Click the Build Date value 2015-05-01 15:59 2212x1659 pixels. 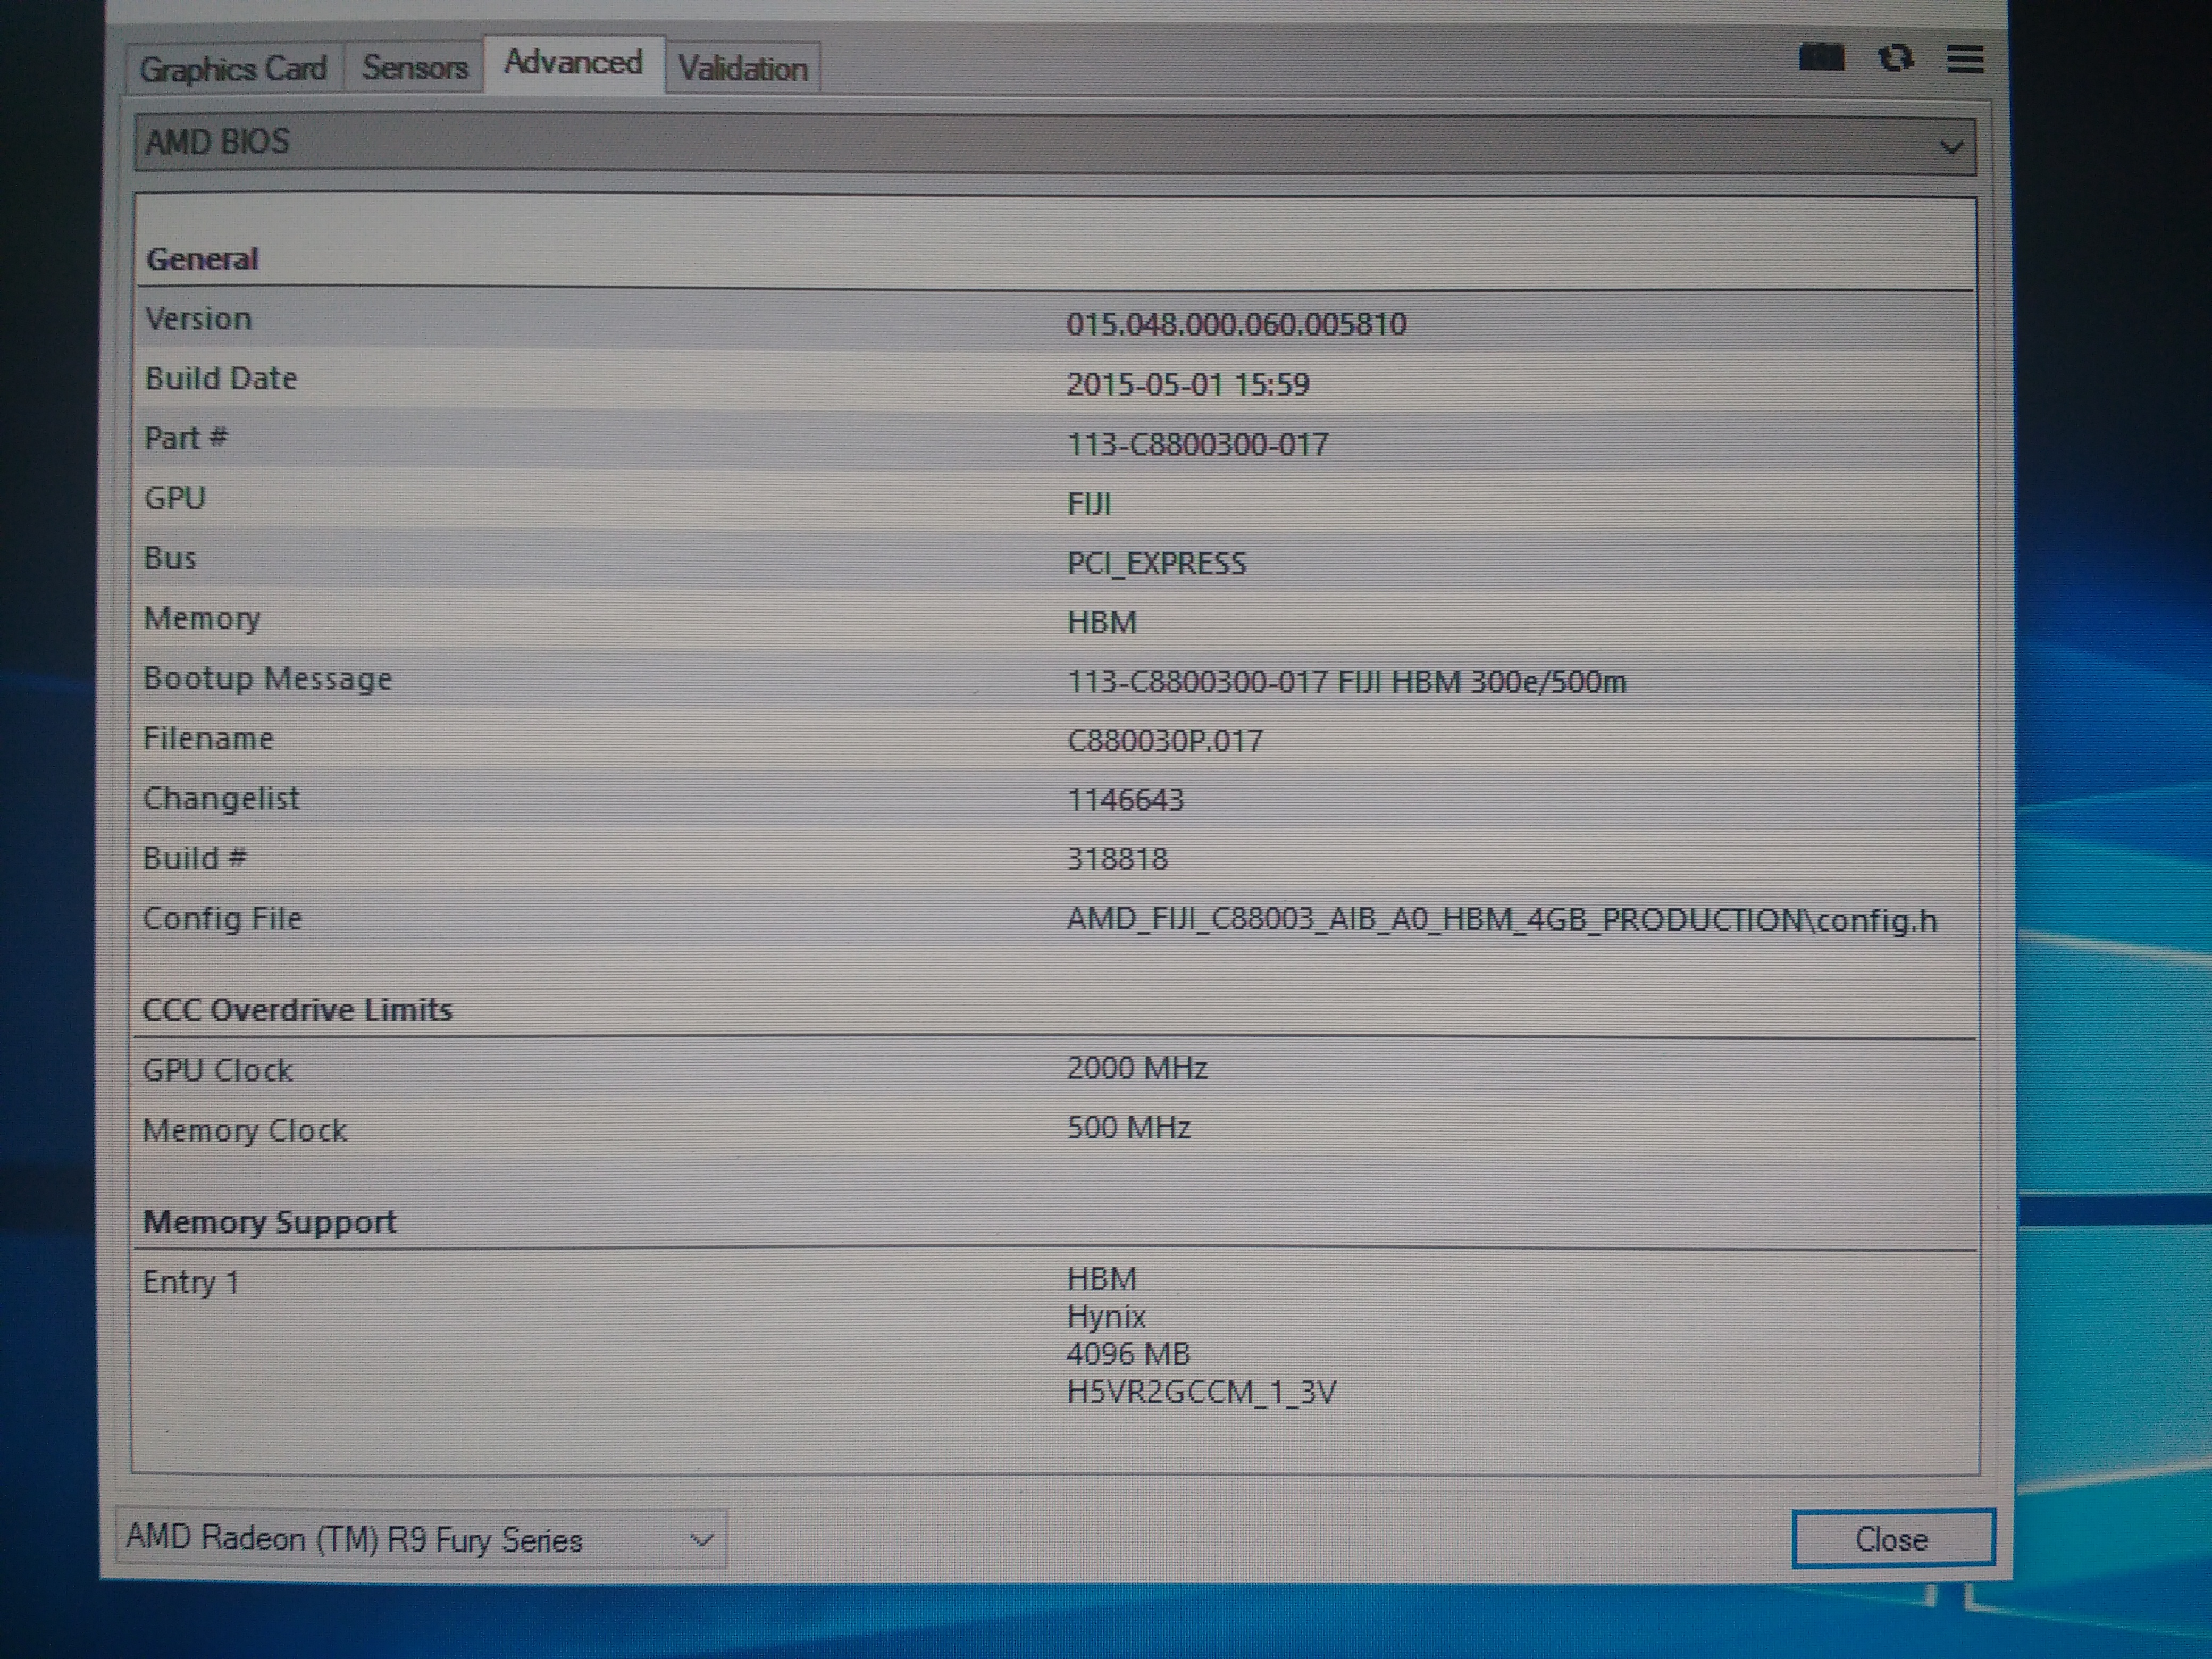coord(1188,384)
